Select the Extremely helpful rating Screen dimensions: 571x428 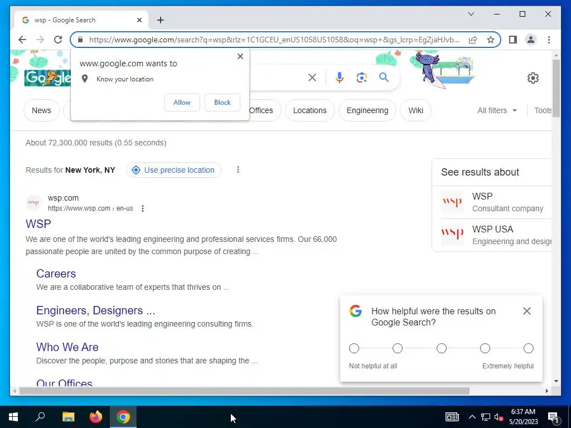(x=529, y=348)
